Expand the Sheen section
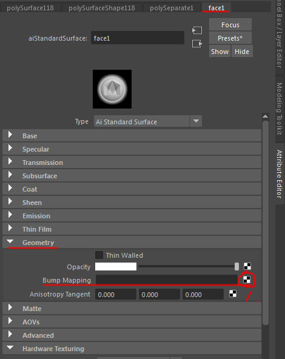This screenshot has height=359, width=285. [132, 203]
